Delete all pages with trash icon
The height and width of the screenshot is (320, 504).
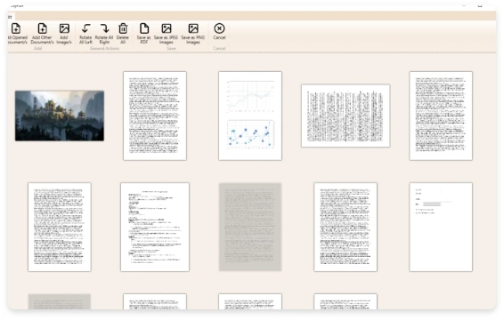(123, 33)
